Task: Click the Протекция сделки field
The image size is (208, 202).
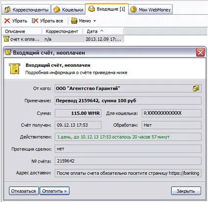Action: 128,149
